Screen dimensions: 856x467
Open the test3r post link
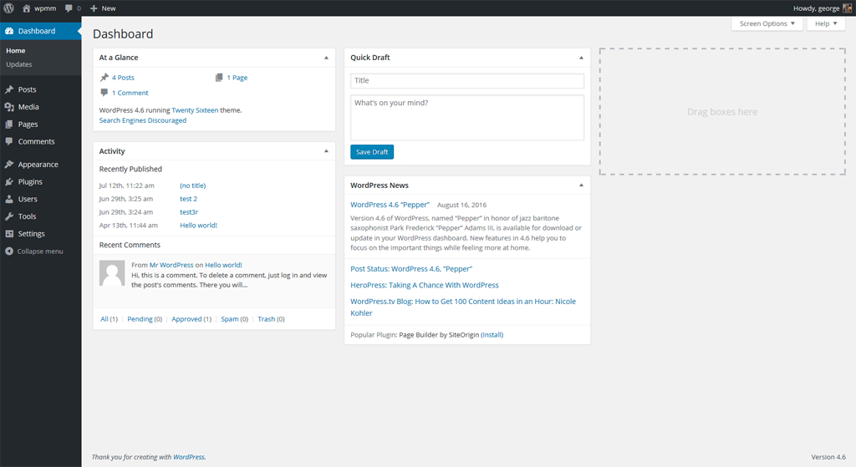(189, 212)
